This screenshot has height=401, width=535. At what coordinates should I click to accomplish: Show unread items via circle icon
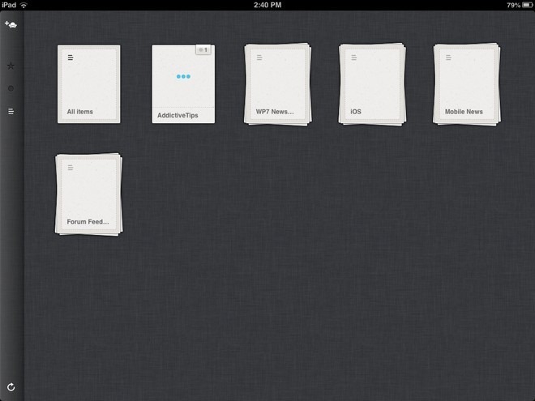click(11, 88)
